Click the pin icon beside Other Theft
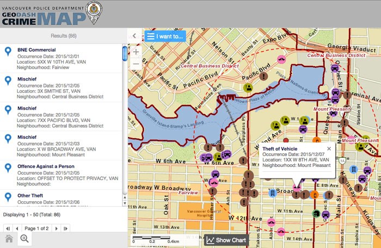Viewport: 381px width, 248px height. point(8,197)
